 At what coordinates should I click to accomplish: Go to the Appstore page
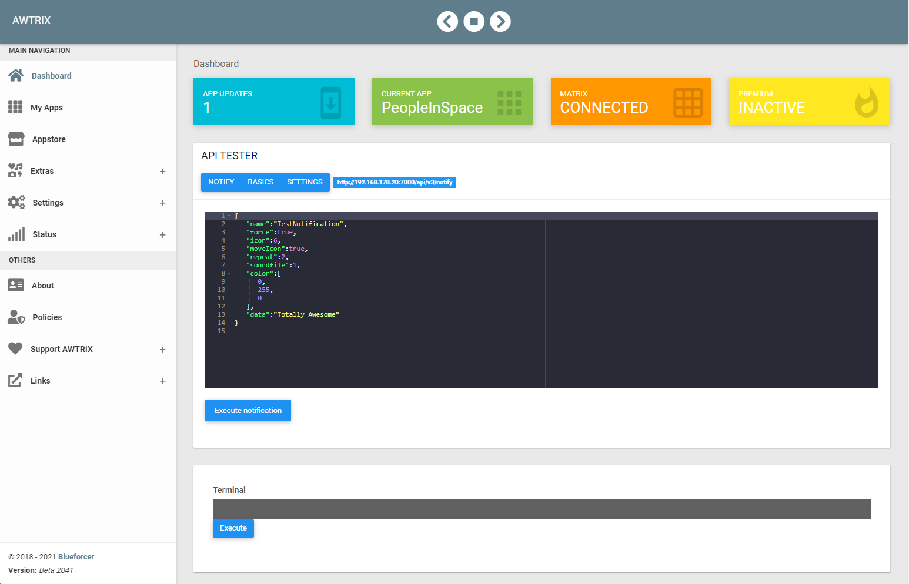tap(88, 139)
